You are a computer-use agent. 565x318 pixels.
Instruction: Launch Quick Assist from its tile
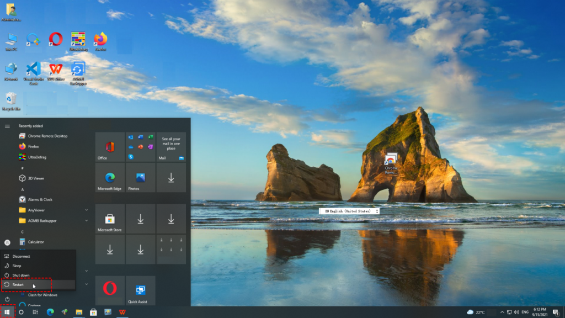click(140, 290)
